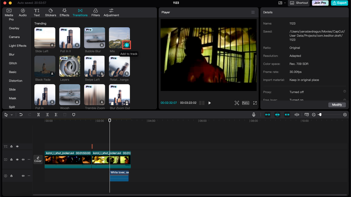Hide the text track

[x=17, y=147]
